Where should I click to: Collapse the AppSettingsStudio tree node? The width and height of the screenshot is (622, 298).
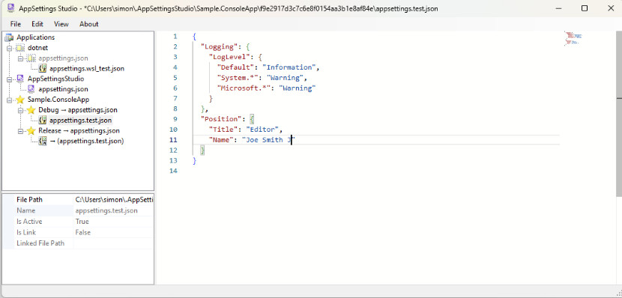[10, 79]
